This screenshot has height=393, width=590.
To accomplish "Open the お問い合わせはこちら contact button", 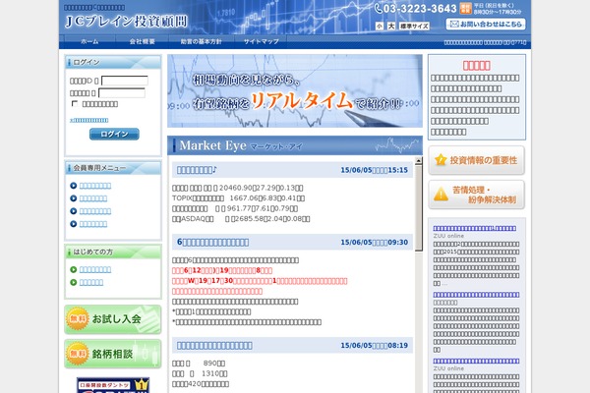I will (486, 24).
